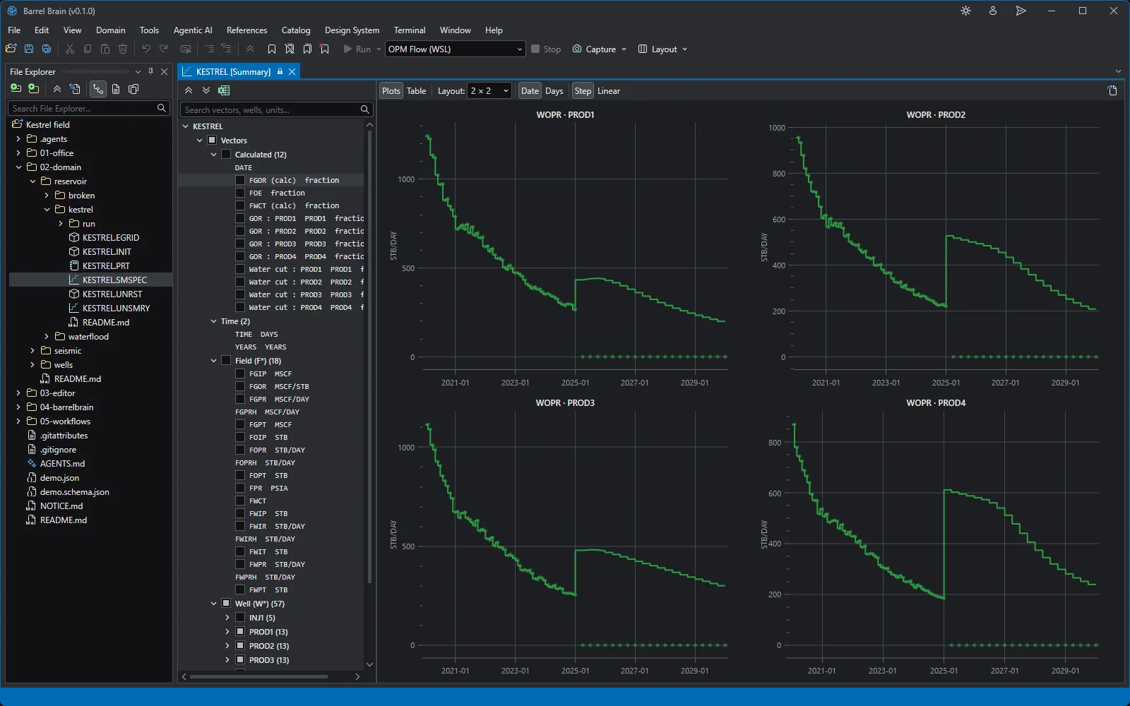Screen dimensions: 1130x706
Task: Check the FOE fraction checkbox
Action: tap(240, 193)
